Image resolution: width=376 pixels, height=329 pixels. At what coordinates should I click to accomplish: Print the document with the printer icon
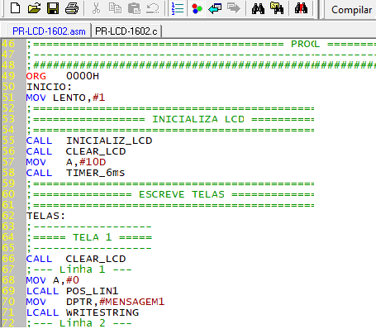(x=72, y=8)
